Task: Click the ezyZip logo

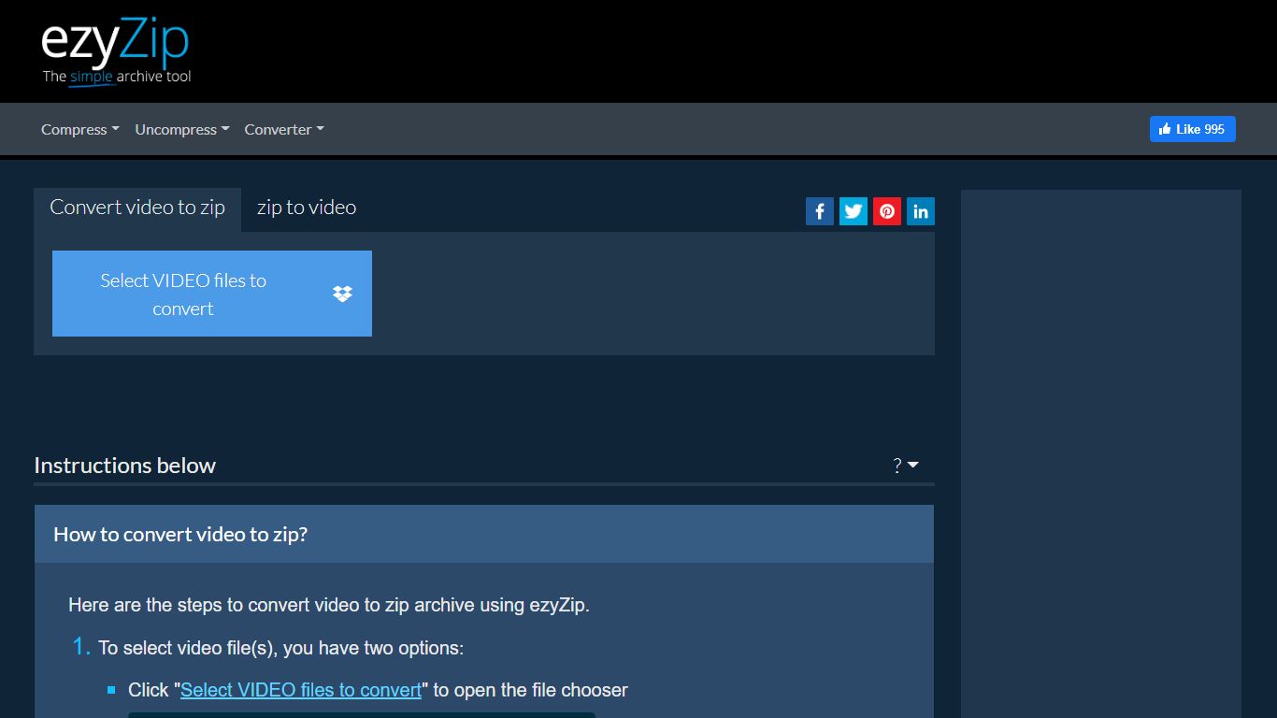Action: 116,51
